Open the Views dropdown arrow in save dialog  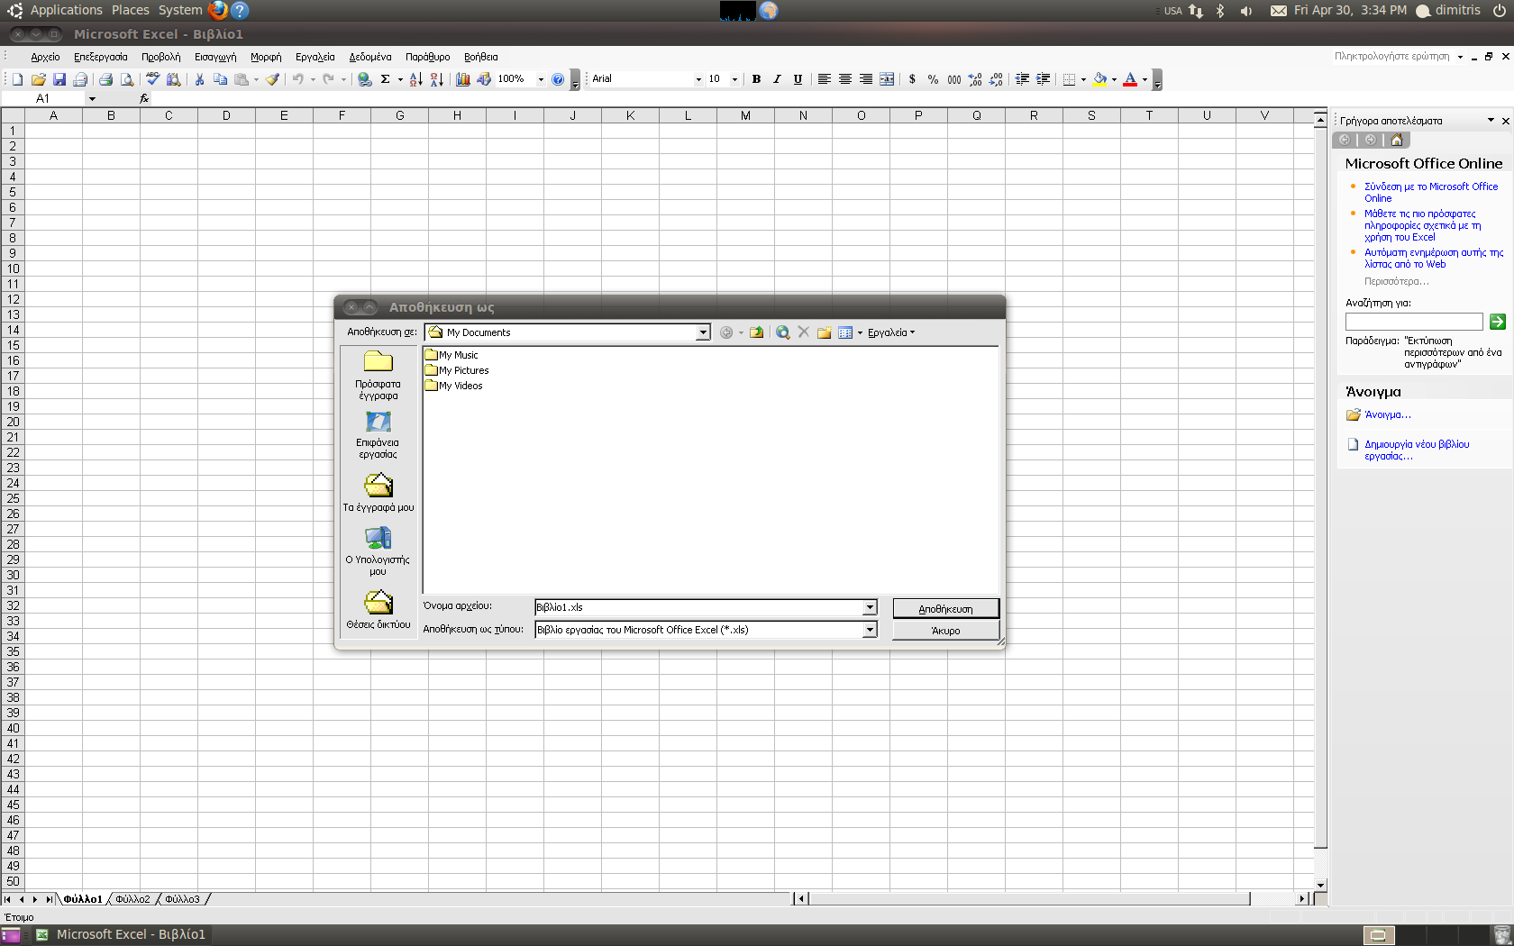pyautogui.click(x=860, y=332)
